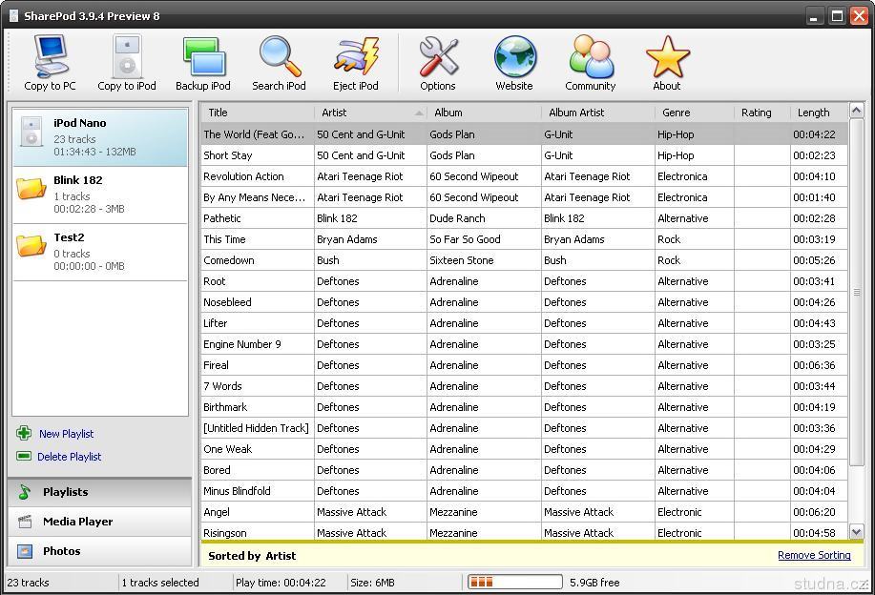Open the Photos panel
Image resolution: width=875 pixels, height=595 pixels.
[x=61, y=551]
